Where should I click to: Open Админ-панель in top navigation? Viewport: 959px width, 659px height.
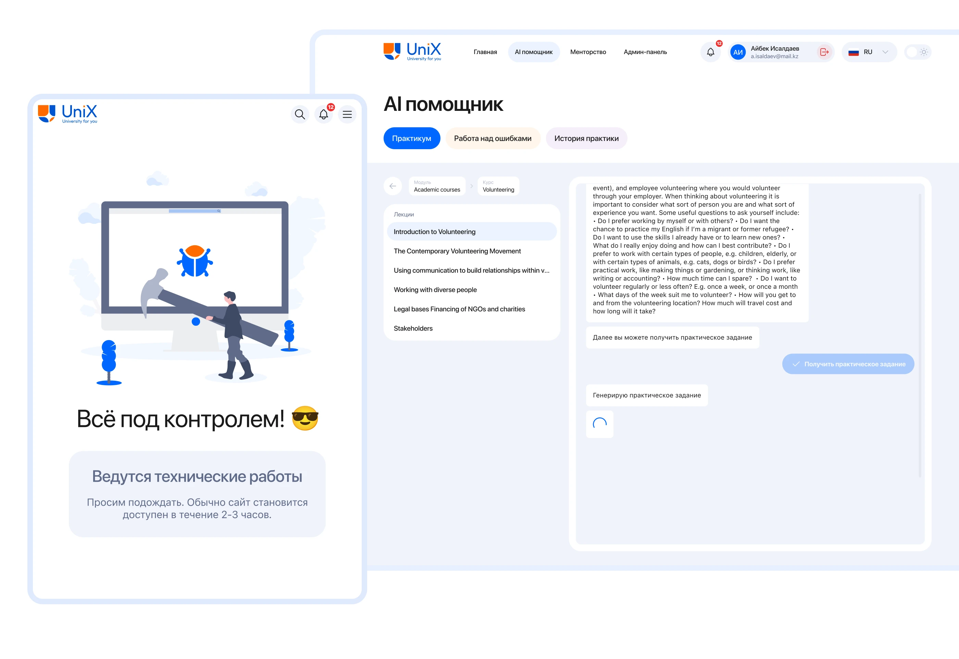click(645, 52)
